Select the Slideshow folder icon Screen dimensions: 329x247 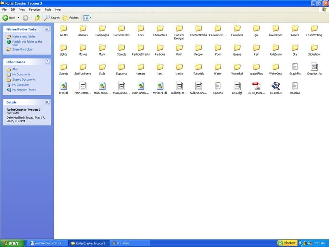tap(314, 47)
